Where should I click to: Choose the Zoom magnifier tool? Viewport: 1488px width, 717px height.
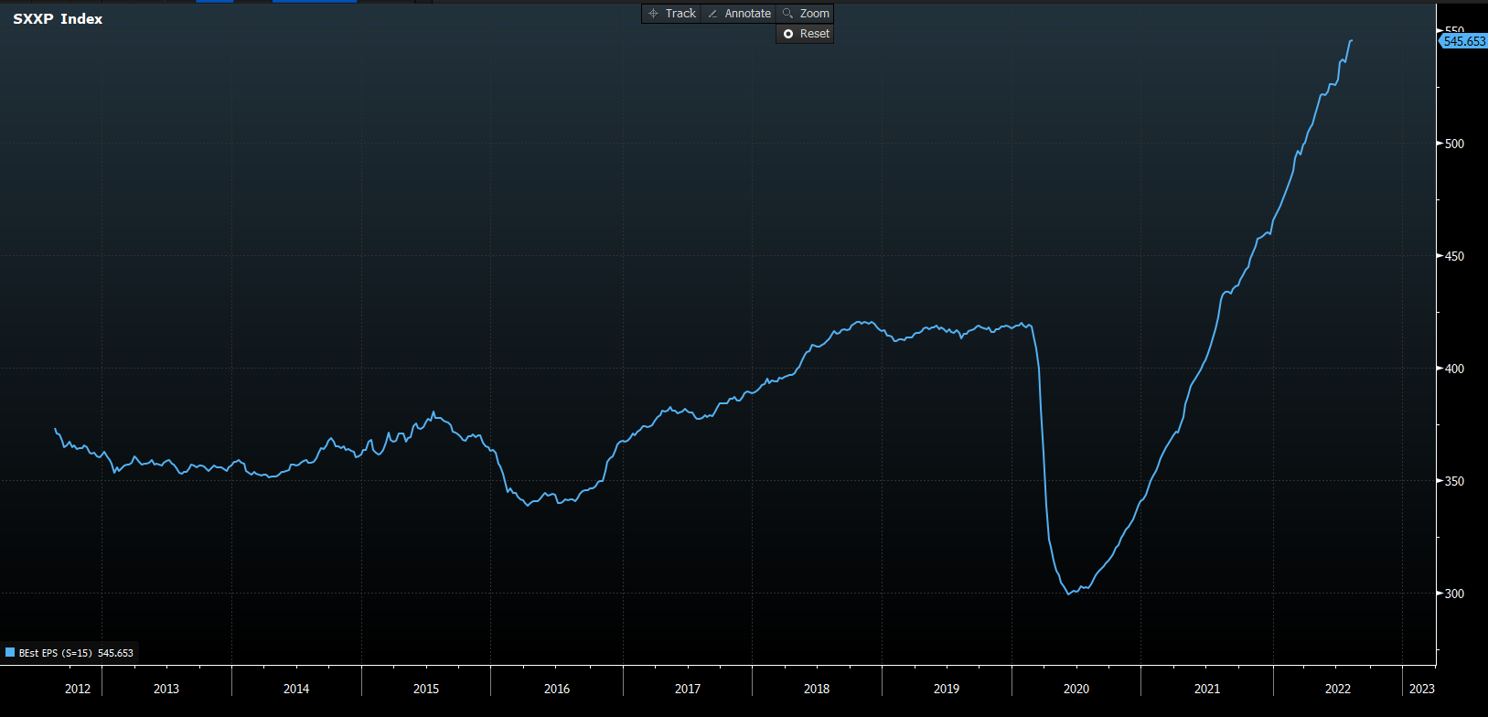[806, 14]
